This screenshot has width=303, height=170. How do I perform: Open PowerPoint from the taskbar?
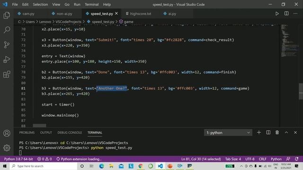(x=170, y=166)
